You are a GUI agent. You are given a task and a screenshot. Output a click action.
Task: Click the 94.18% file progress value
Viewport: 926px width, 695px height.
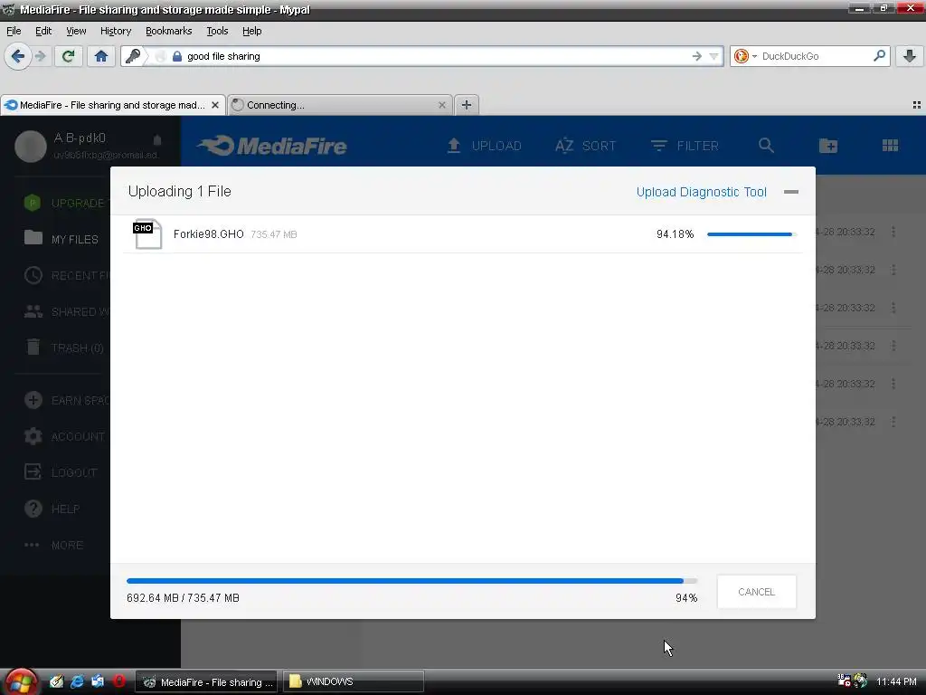click(675, 234)
